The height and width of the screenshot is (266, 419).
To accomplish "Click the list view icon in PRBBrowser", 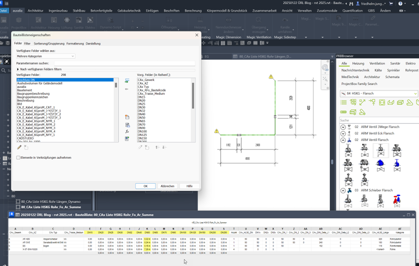I will point(343,102).
